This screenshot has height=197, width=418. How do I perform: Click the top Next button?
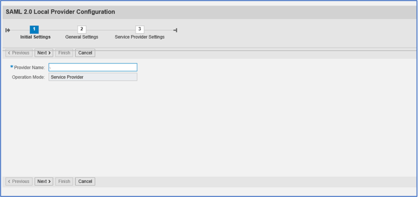click(x=44, y=53)
